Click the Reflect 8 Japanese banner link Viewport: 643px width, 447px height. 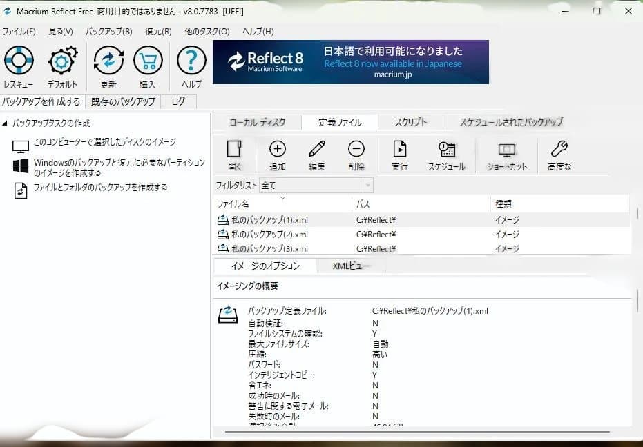[351, 61]
